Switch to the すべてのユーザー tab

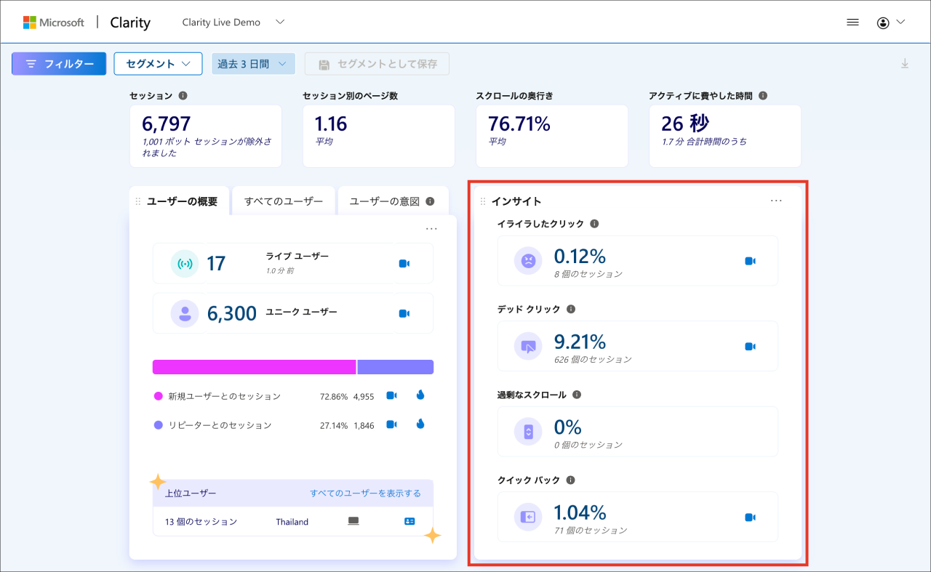[x=284, y=201]
